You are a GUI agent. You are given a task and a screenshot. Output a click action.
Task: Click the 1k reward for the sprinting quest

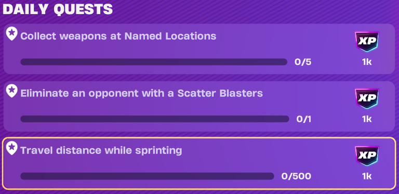[367, 176]
